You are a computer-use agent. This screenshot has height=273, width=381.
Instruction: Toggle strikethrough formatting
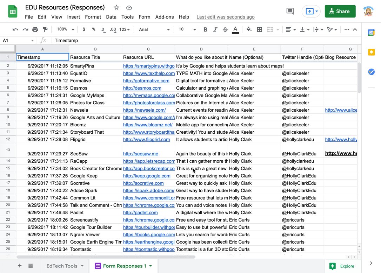point(225,29)
